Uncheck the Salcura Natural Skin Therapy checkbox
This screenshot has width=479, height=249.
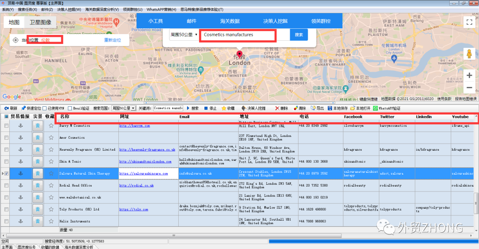6,173
